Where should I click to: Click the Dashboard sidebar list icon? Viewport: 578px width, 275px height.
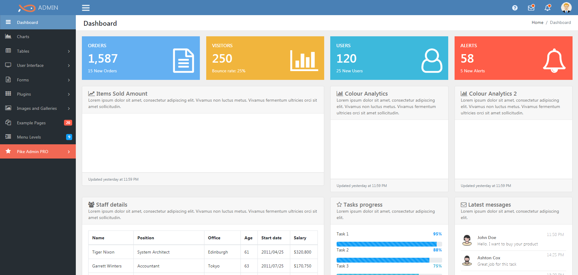pyautogui.click(x=8, y=22)
